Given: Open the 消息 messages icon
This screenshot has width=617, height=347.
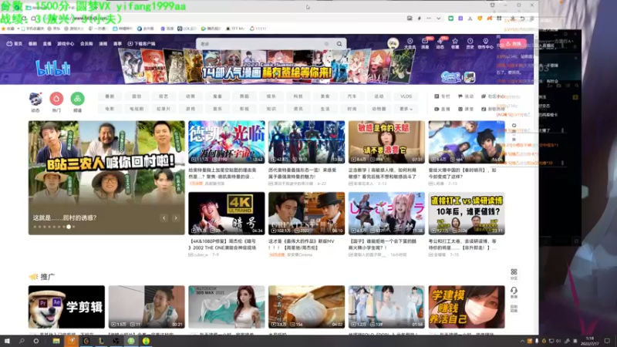Looking at the screenshot, I should pyautogui.click(x=425, y=43).
